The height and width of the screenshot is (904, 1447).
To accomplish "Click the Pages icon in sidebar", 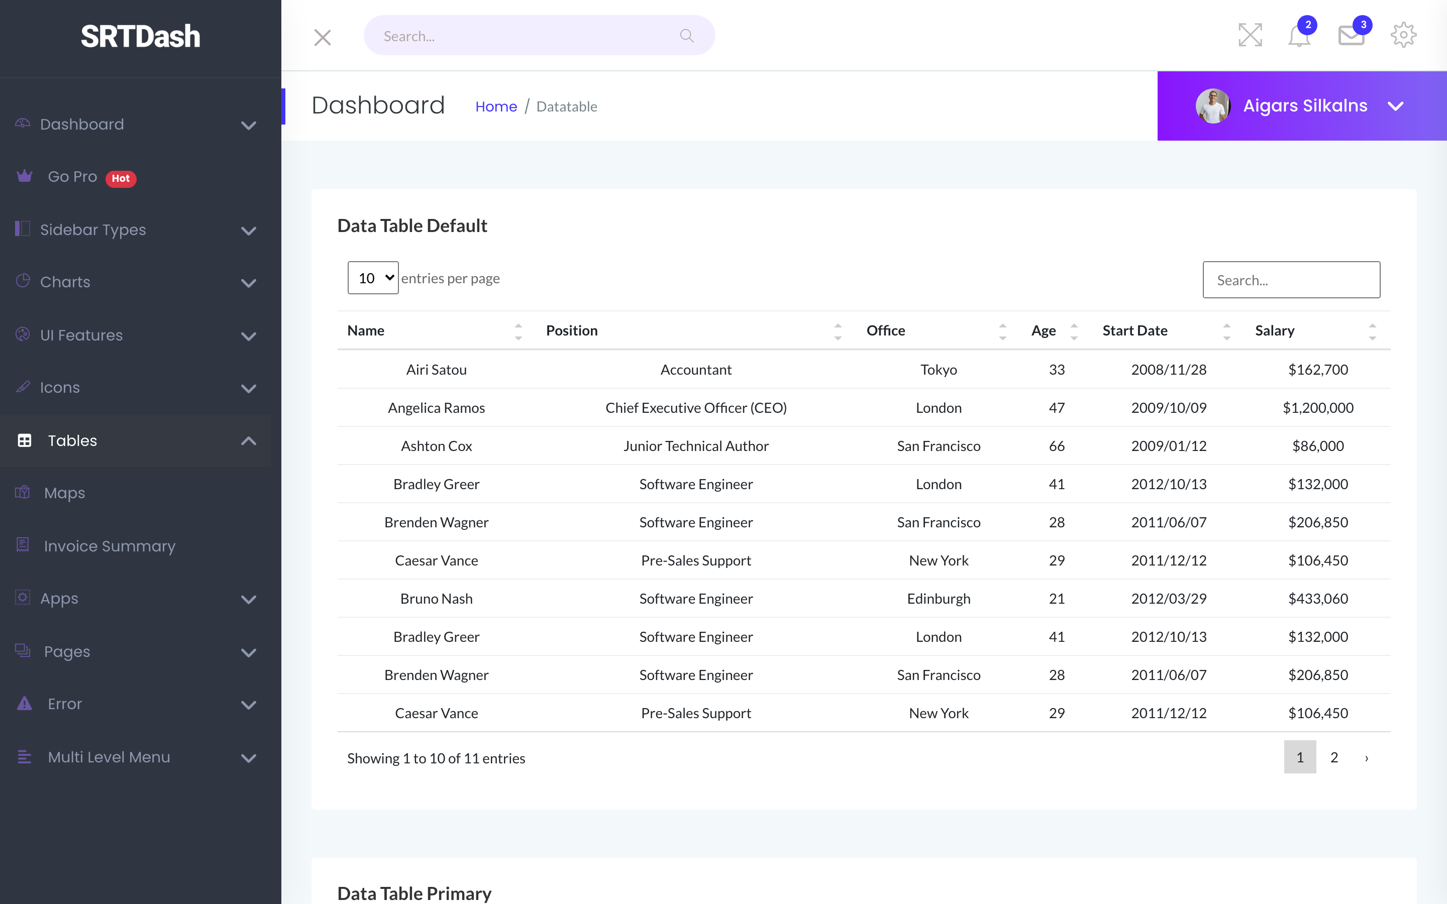I will tap(23, 650).
